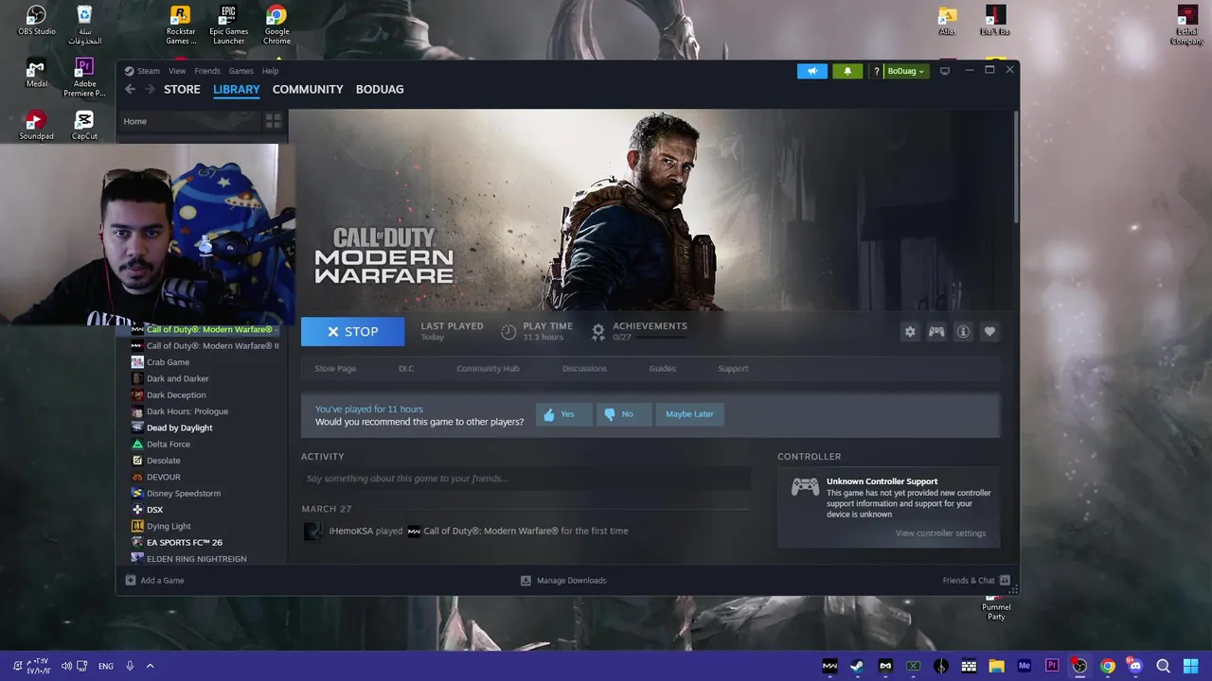
Task: Click Maybe Later button
Action: (689, 414)
